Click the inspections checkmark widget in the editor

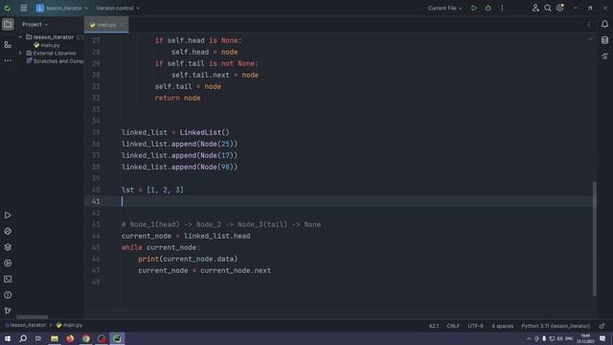[590, 38]
